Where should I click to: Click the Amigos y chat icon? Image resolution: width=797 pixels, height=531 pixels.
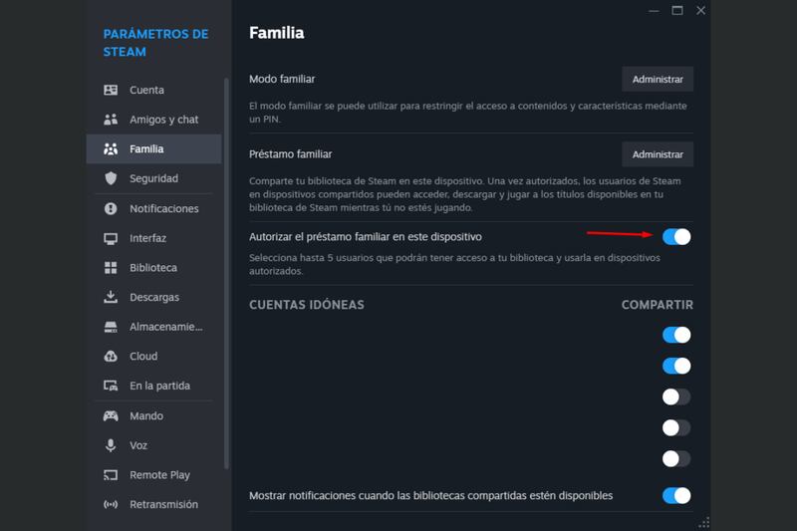(111, 120)
